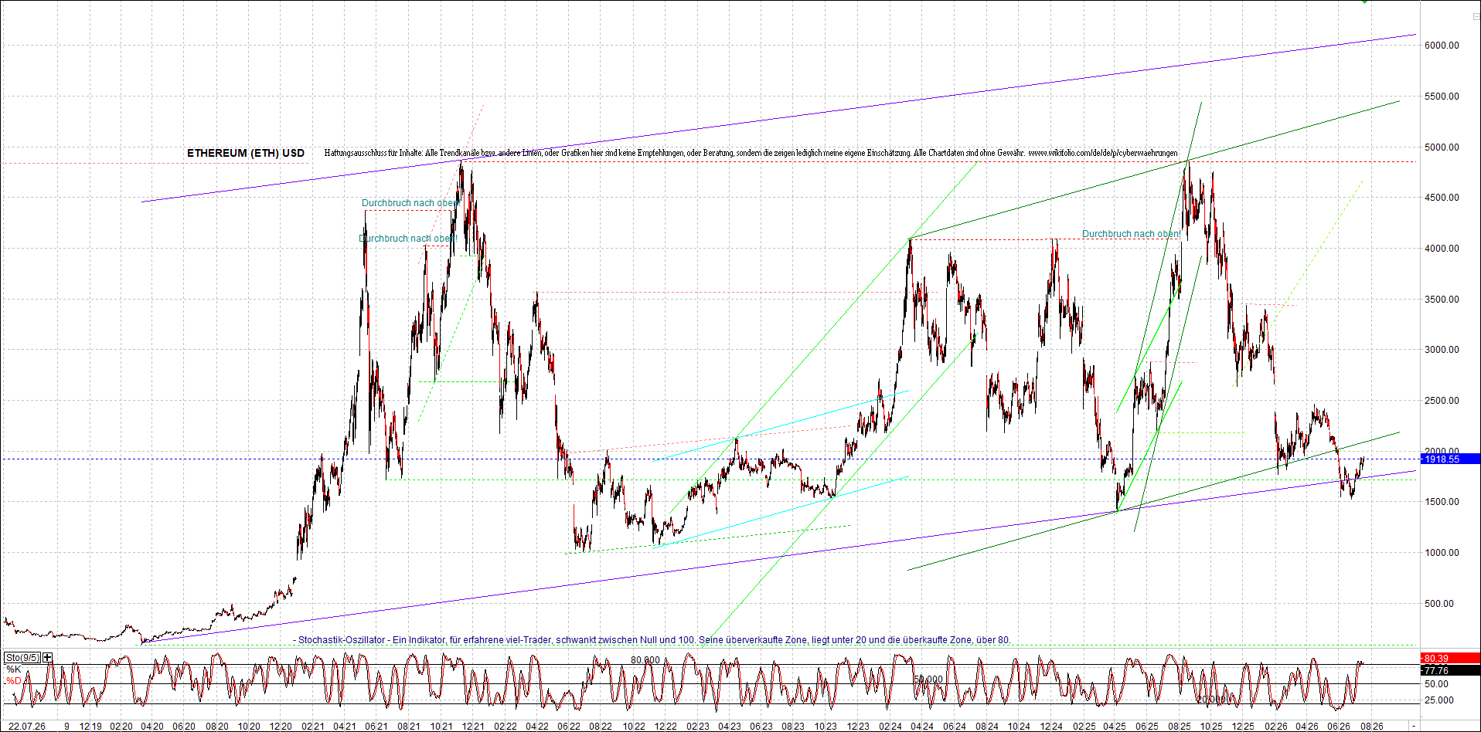Click the Haftungsausschluss disclaimer text

point(675,153)
